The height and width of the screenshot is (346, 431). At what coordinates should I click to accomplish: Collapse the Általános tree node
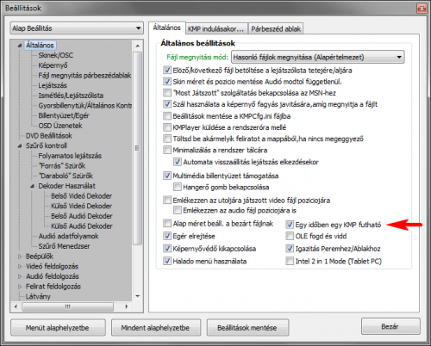(20, 46)
